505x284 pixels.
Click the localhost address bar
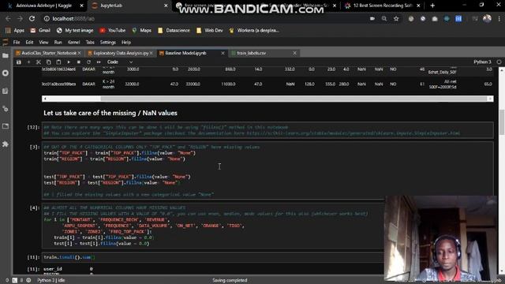coord(206,19)
